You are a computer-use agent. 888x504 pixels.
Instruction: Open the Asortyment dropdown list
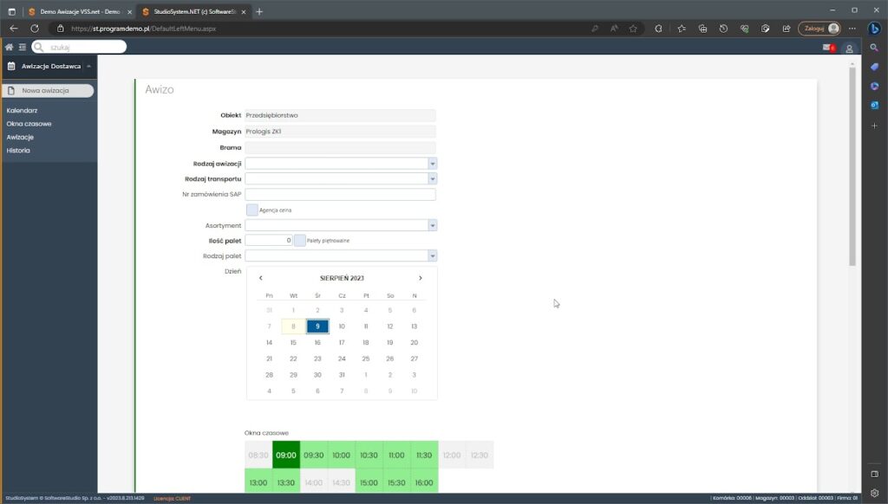432,225
